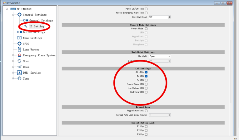
Task: Open Lone Worker via its document icon
Action: click(x=19, y=49)
